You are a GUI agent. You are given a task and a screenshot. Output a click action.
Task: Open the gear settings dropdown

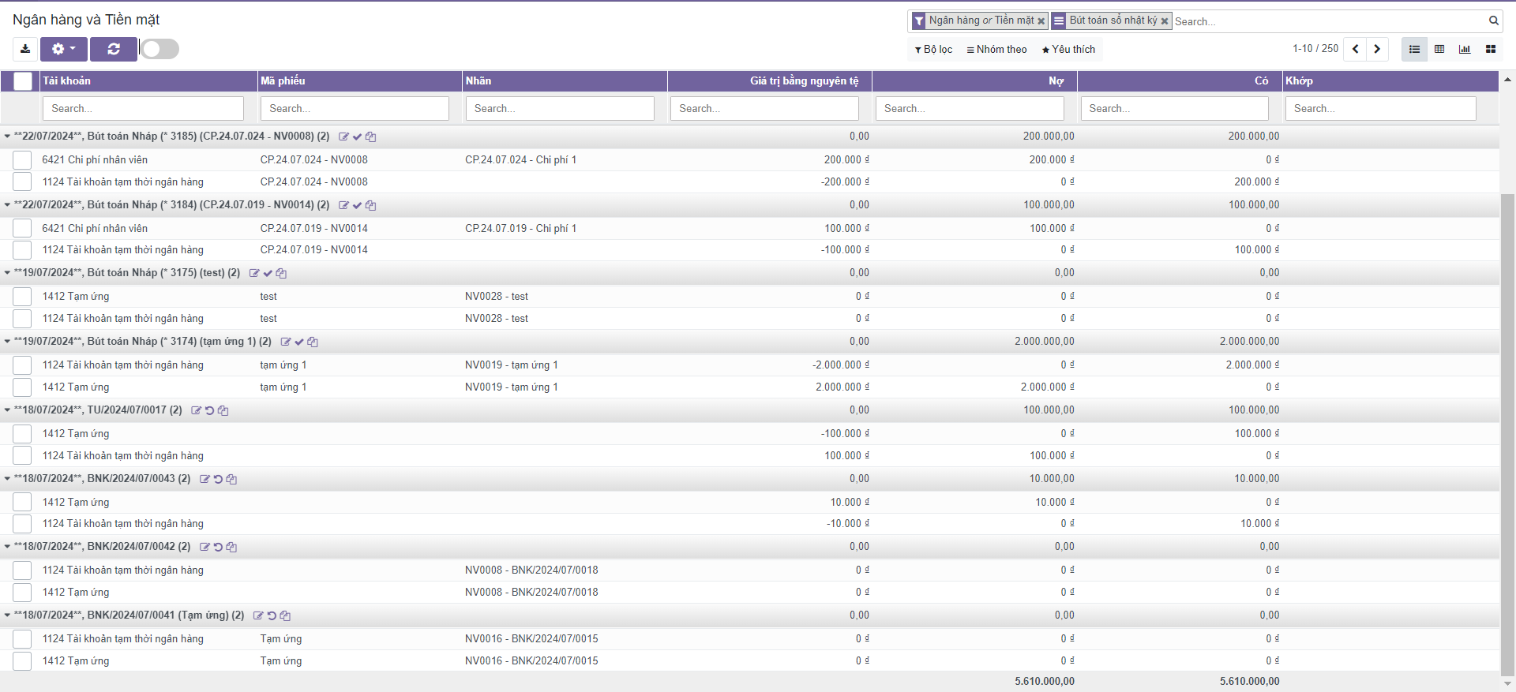pyautogui.click(x=64, y=49)
